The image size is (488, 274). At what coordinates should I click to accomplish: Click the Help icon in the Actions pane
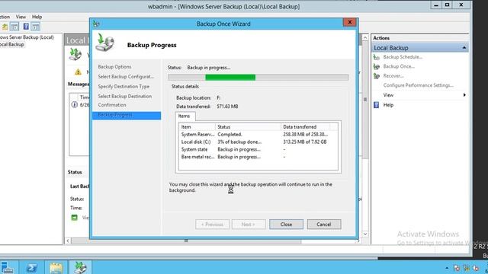[x=376, y=105]
